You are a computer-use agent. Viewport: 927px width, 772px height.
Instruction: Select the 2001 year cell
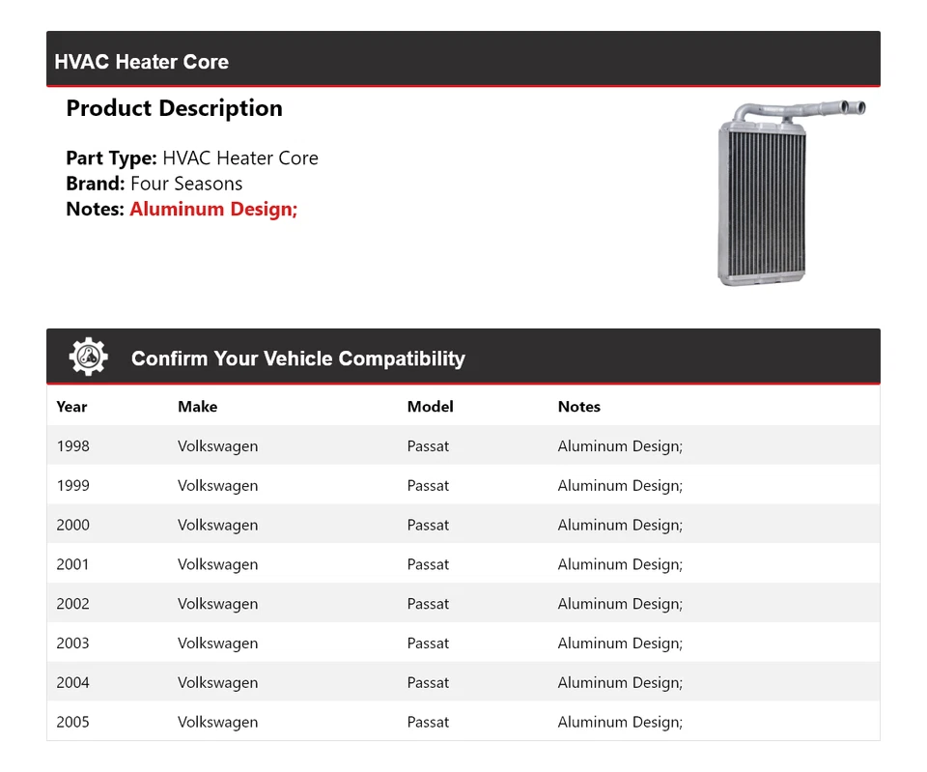tap(72, 564)
